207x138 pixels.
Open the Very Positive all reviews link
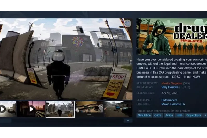click(170, 87)
